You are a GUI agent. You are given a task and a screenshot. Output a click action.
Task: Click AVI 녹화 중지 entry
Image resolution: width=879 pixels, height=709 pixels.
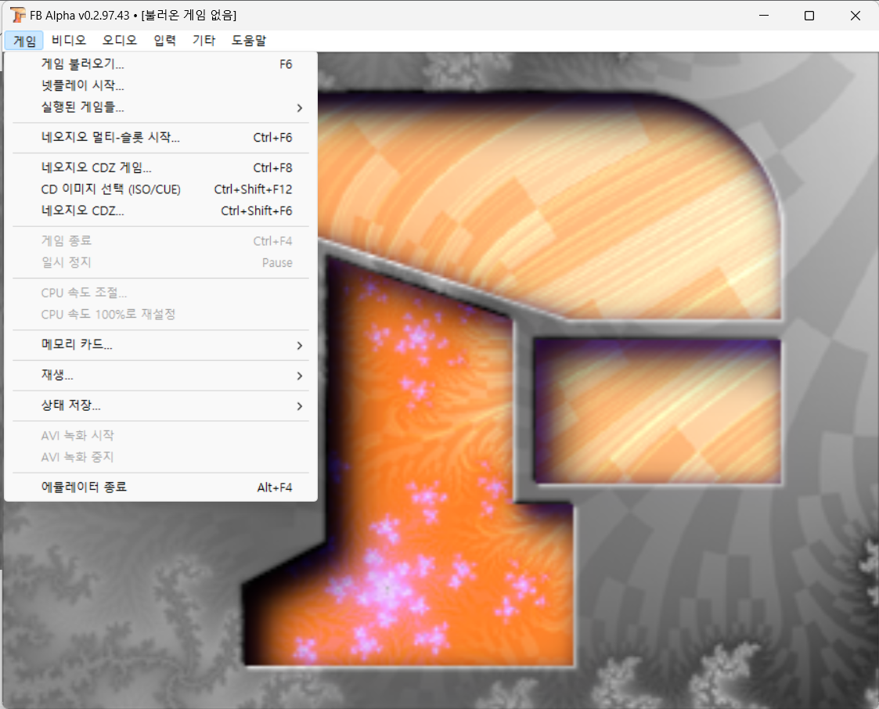pyautogui.click(x=161, y=457)
